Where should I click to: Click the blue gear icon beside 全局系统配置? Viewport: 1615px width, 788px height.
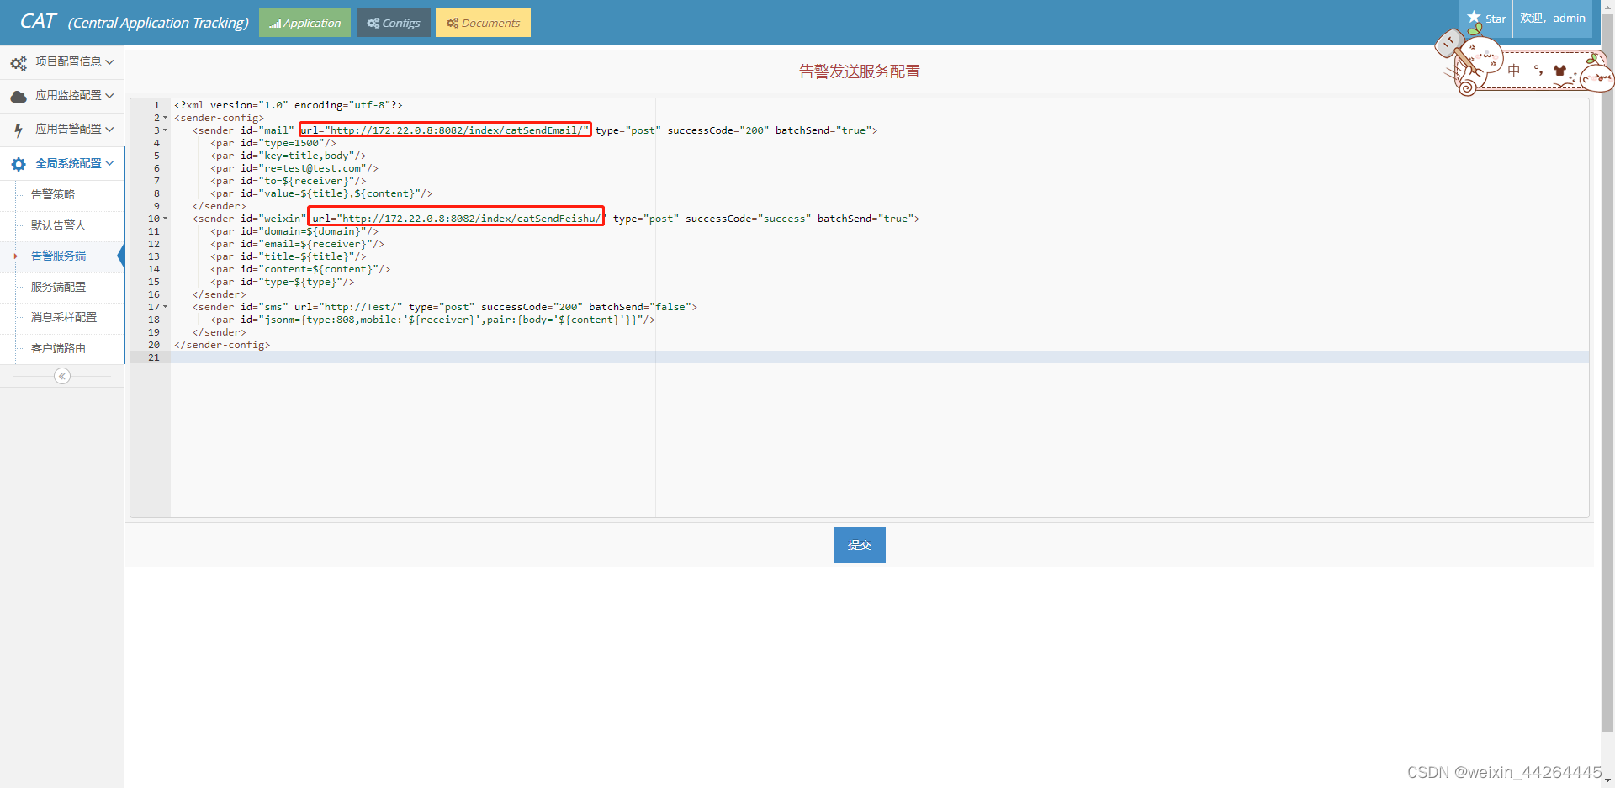click(19, 164)
